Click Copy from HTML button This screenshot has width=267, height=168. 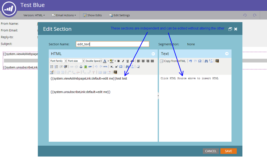pos(173,61)
